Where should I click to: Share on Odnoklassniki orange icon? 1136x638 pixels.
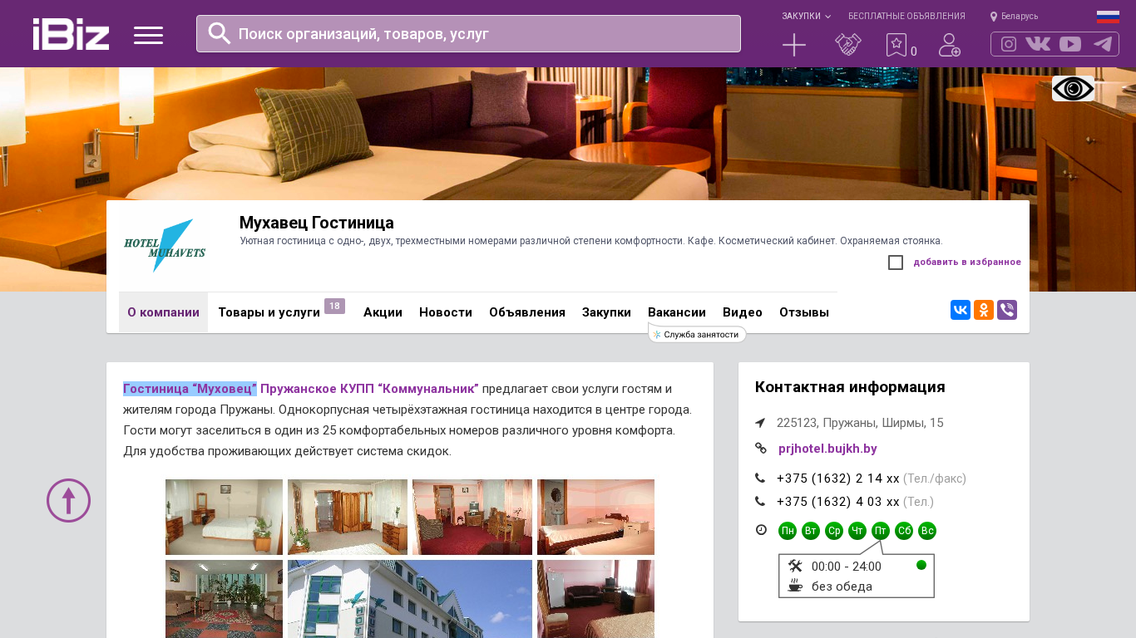[984, 310]
